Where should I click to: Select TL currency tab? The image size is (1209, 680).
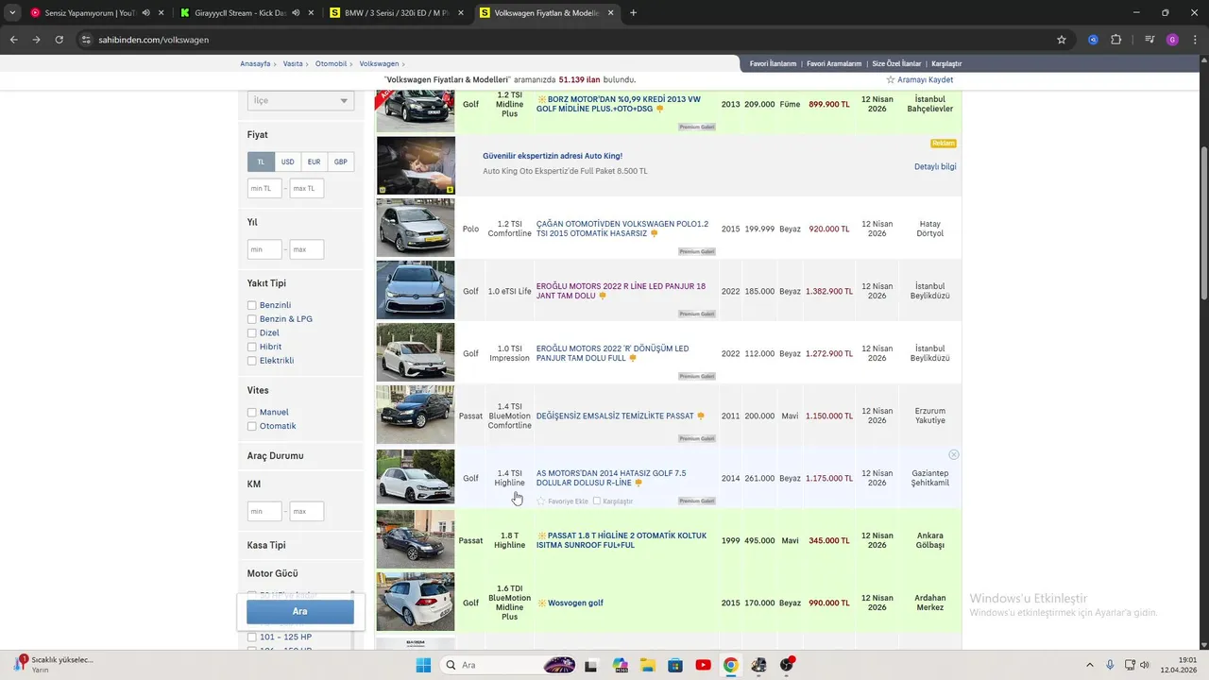(x=261, y=161)
